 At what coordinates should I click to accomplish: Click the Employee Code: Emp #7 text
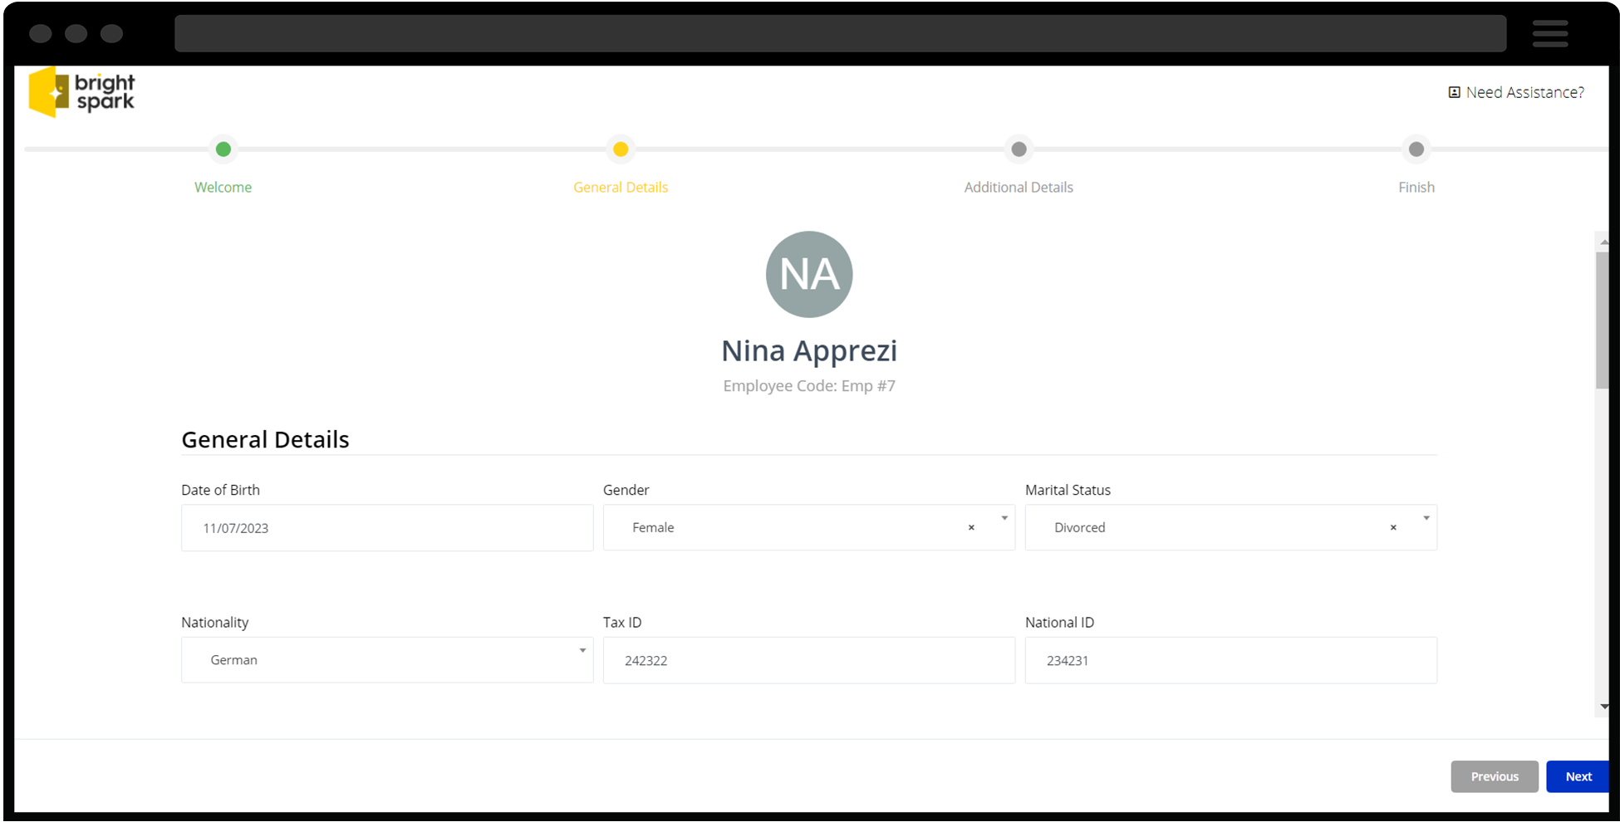(x=809, y=386)
